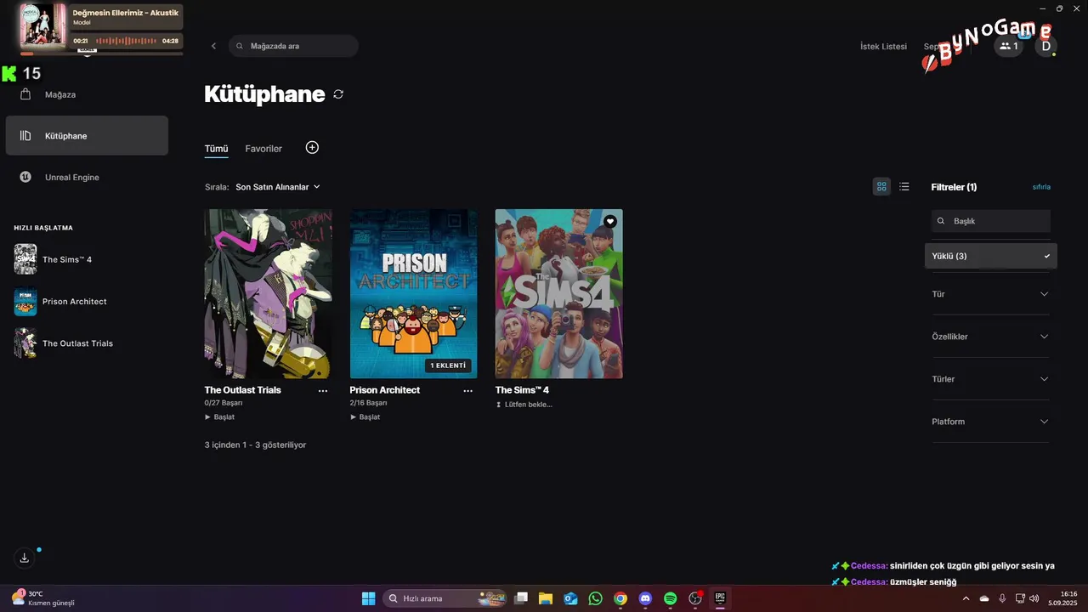Open Prison Architect cover thumbnail
The width and height of the screenshot is (1088, 612).
413,293
